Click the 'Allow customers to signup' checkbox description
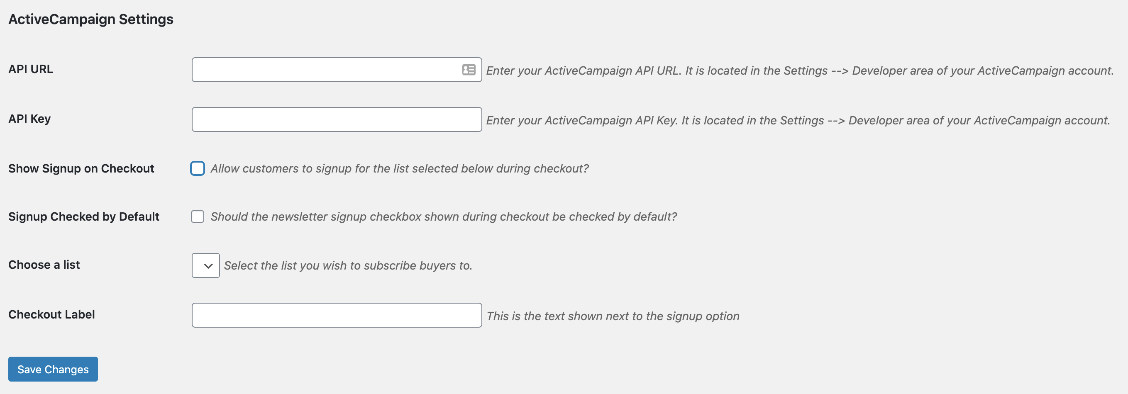The width and height of the screenshot is (1128, 394). (399, 168)
